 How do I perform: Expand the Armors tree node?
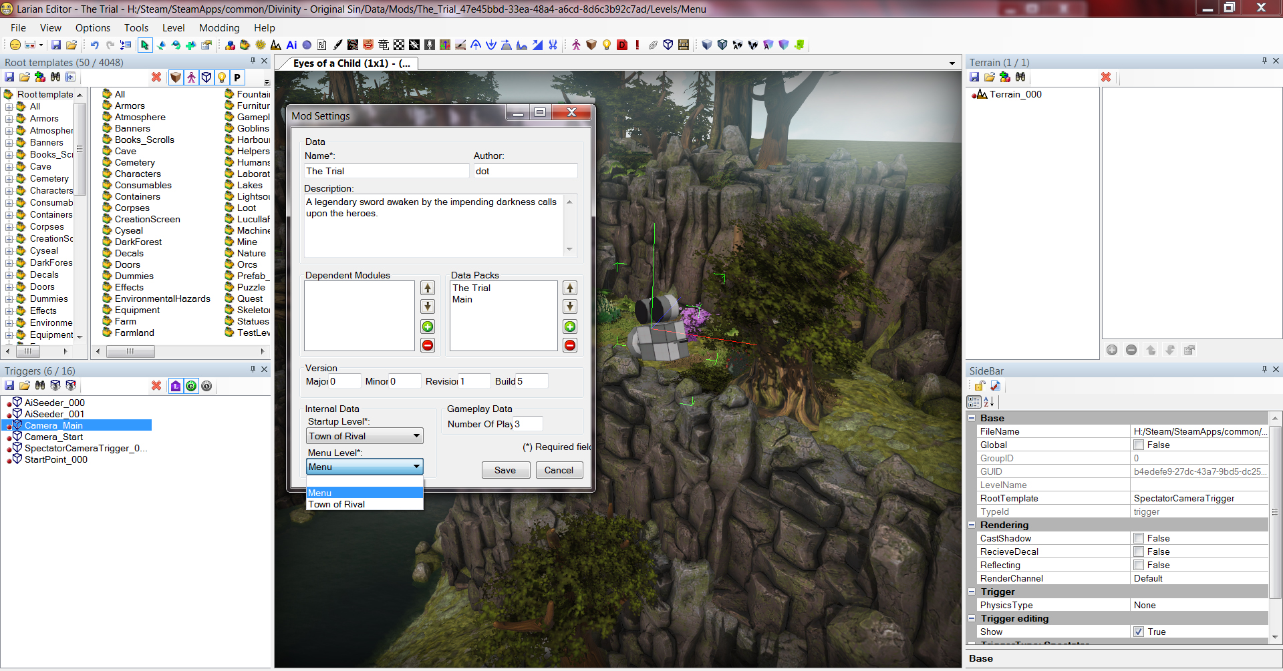point(9,119)
